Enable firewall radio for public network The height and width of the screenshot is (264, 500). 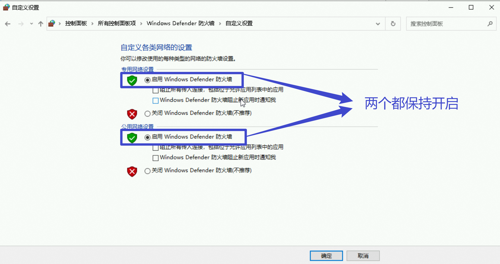click(147, 137)
